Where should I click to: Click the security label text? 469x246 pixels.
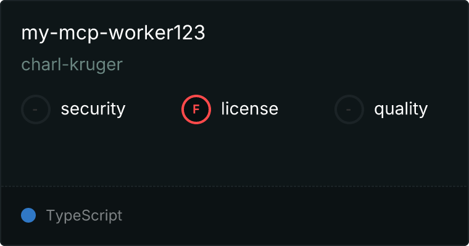click(93, 109)
